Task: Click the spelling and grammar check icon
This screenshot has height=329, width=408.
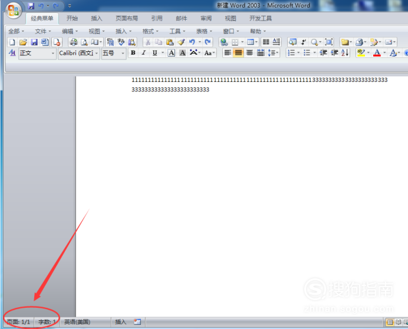Action: [x=121, y=42]
